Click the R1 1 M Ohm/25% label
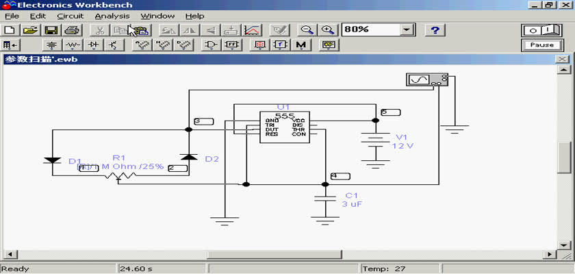Image resolution: width=575 pixels, height=274 pixels. [121, 166]
